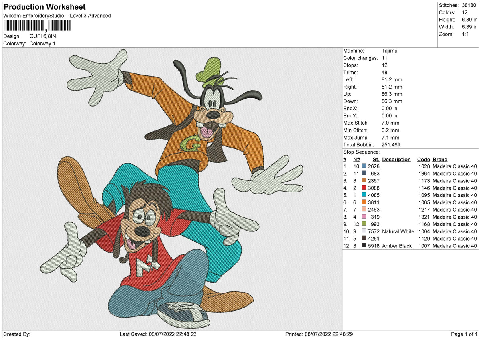
Task: Click the embroidery design preview image
Action: click(172, 188)
